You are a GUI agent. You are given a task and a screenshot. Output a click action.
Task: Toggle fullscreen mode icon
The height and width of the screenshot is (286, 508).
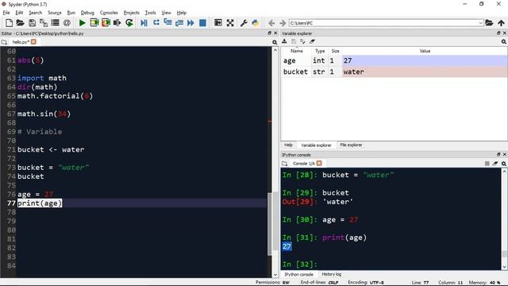tap(230, 23)
